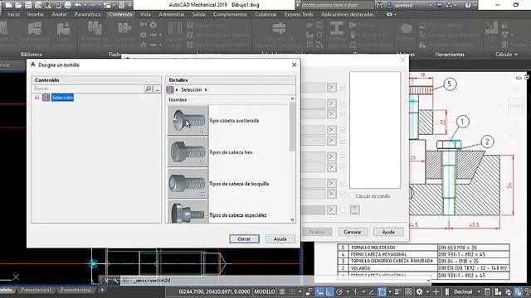Open the Administrar ribbon tab
The image size is (531, 298).
click(172, 15)
